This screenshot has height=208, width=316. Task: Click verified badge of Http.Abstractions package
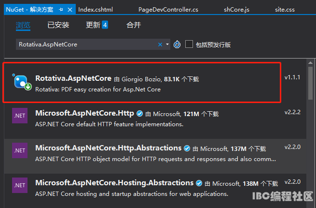[x=187, y=149]
